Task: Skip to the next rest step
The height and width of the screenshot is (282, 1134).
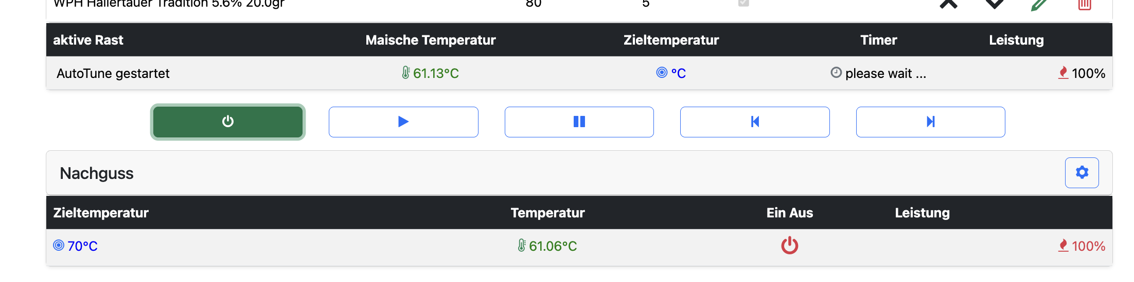Action: (930, 122)
